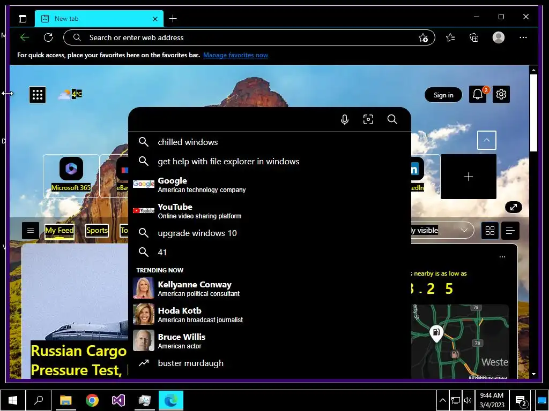Collapse quick links with the up chevron
The height and width of the screenshot is (411, 549).
tap(487, 140)
